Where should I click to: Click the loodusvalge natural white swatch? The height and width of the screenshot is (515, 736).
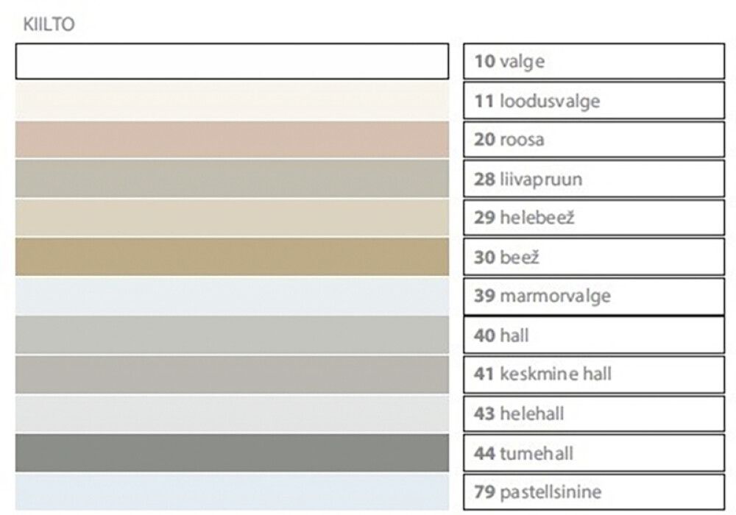232,101
